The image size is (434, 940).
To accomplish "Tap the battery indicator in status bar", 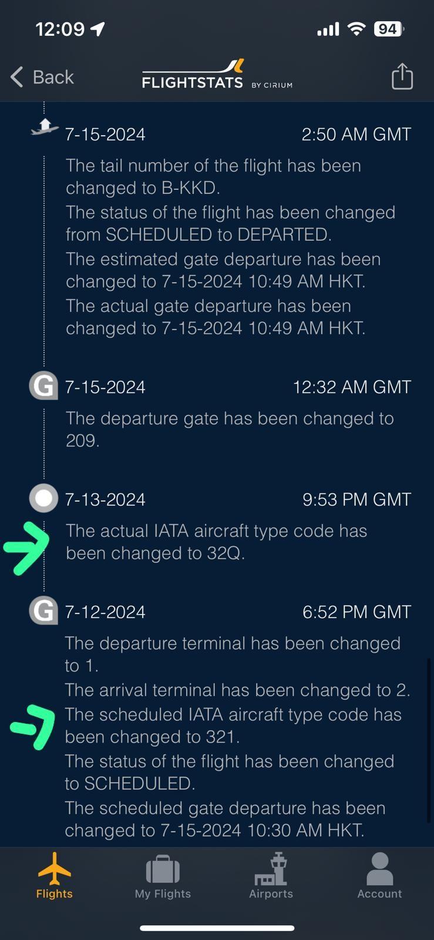I will coord(389,29).
